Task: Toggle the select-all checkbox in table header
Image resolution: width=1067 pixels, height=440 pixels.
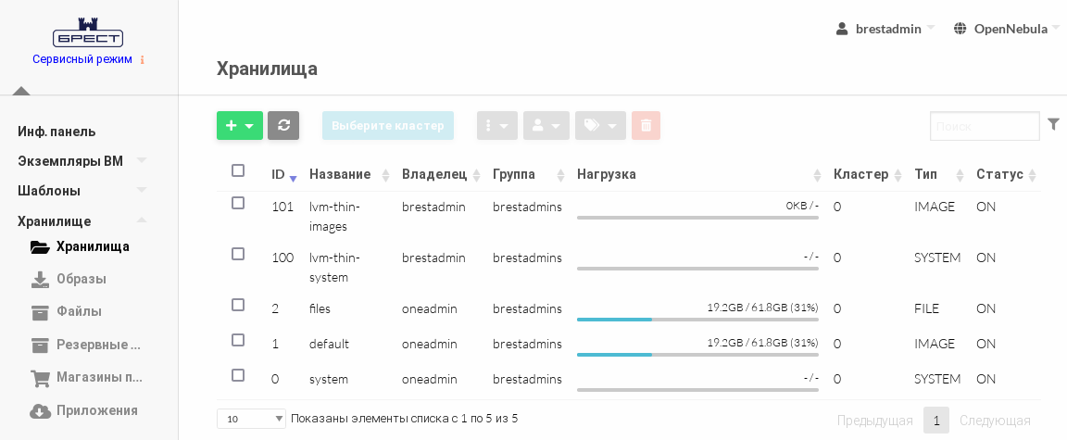Action: (238, 170)
